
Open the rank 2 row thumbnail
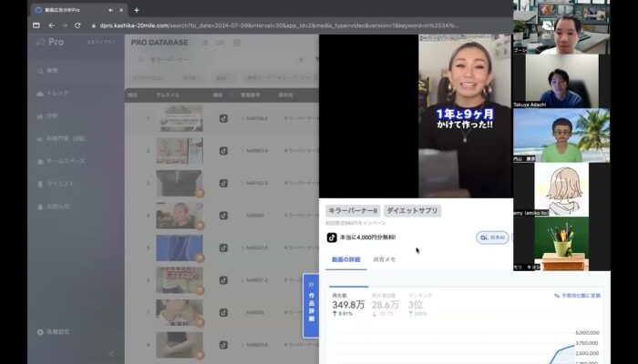(180, 151)
